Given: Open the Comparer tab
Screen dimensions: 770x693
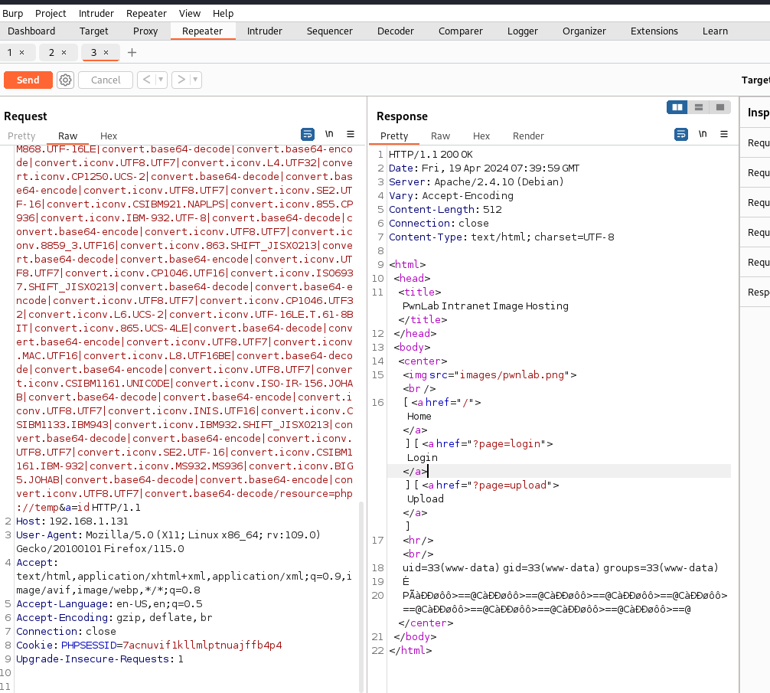Looking at the screenshot, I should click(x=461, y=31).
